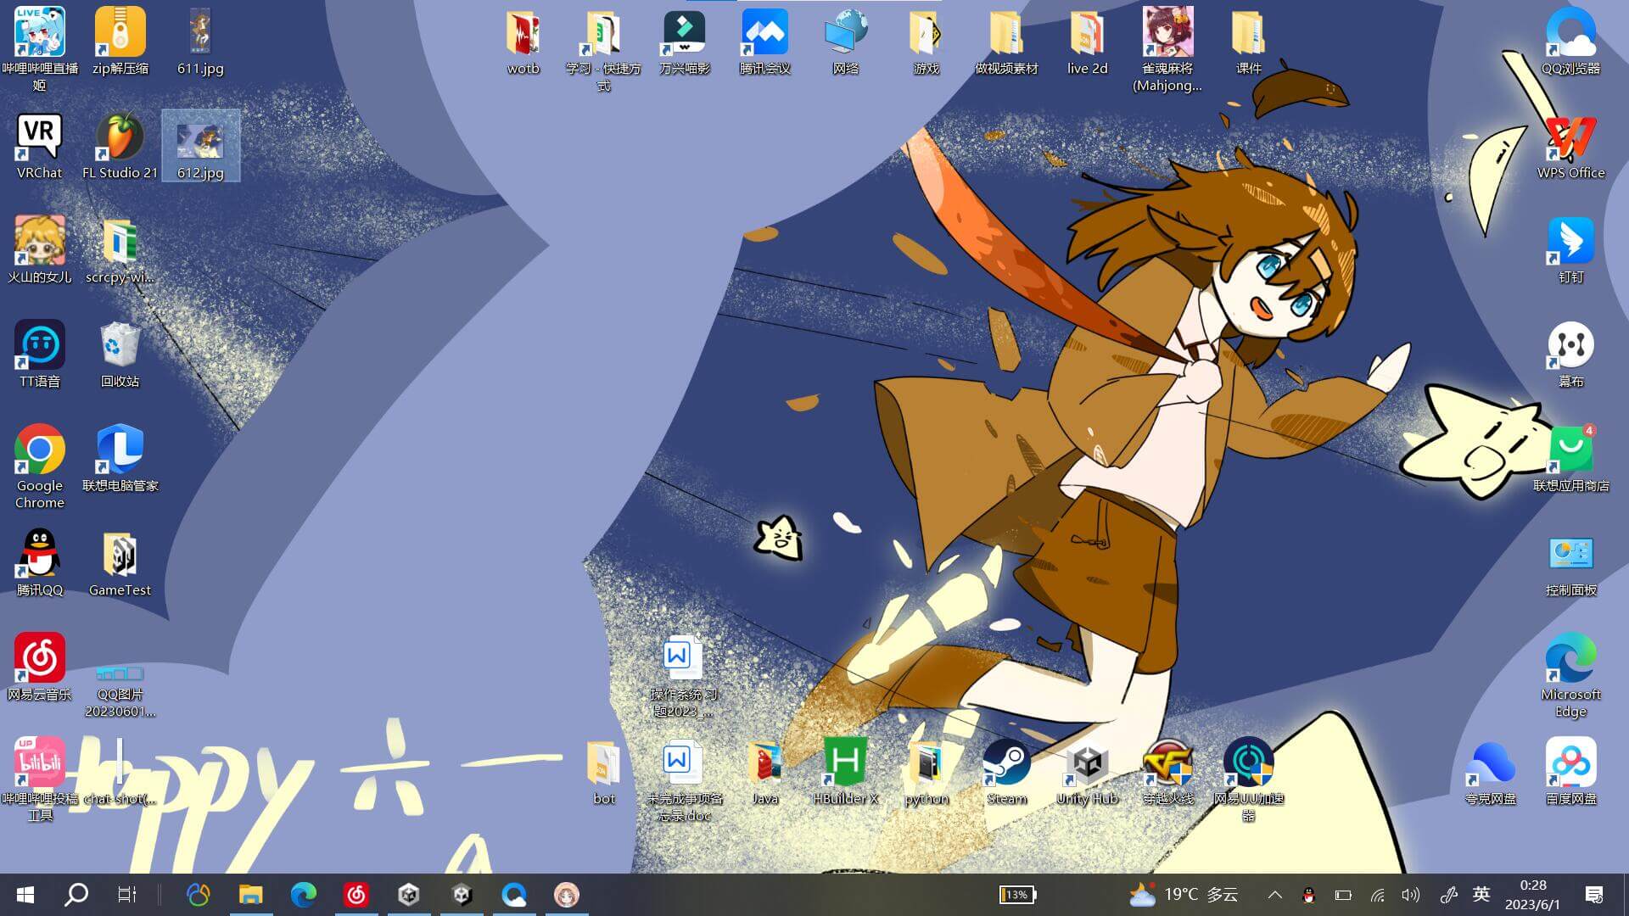Open the 19°C 多云 weather widget
The width and height of the screenshot is (1629, 916).
click(1184, 895)
